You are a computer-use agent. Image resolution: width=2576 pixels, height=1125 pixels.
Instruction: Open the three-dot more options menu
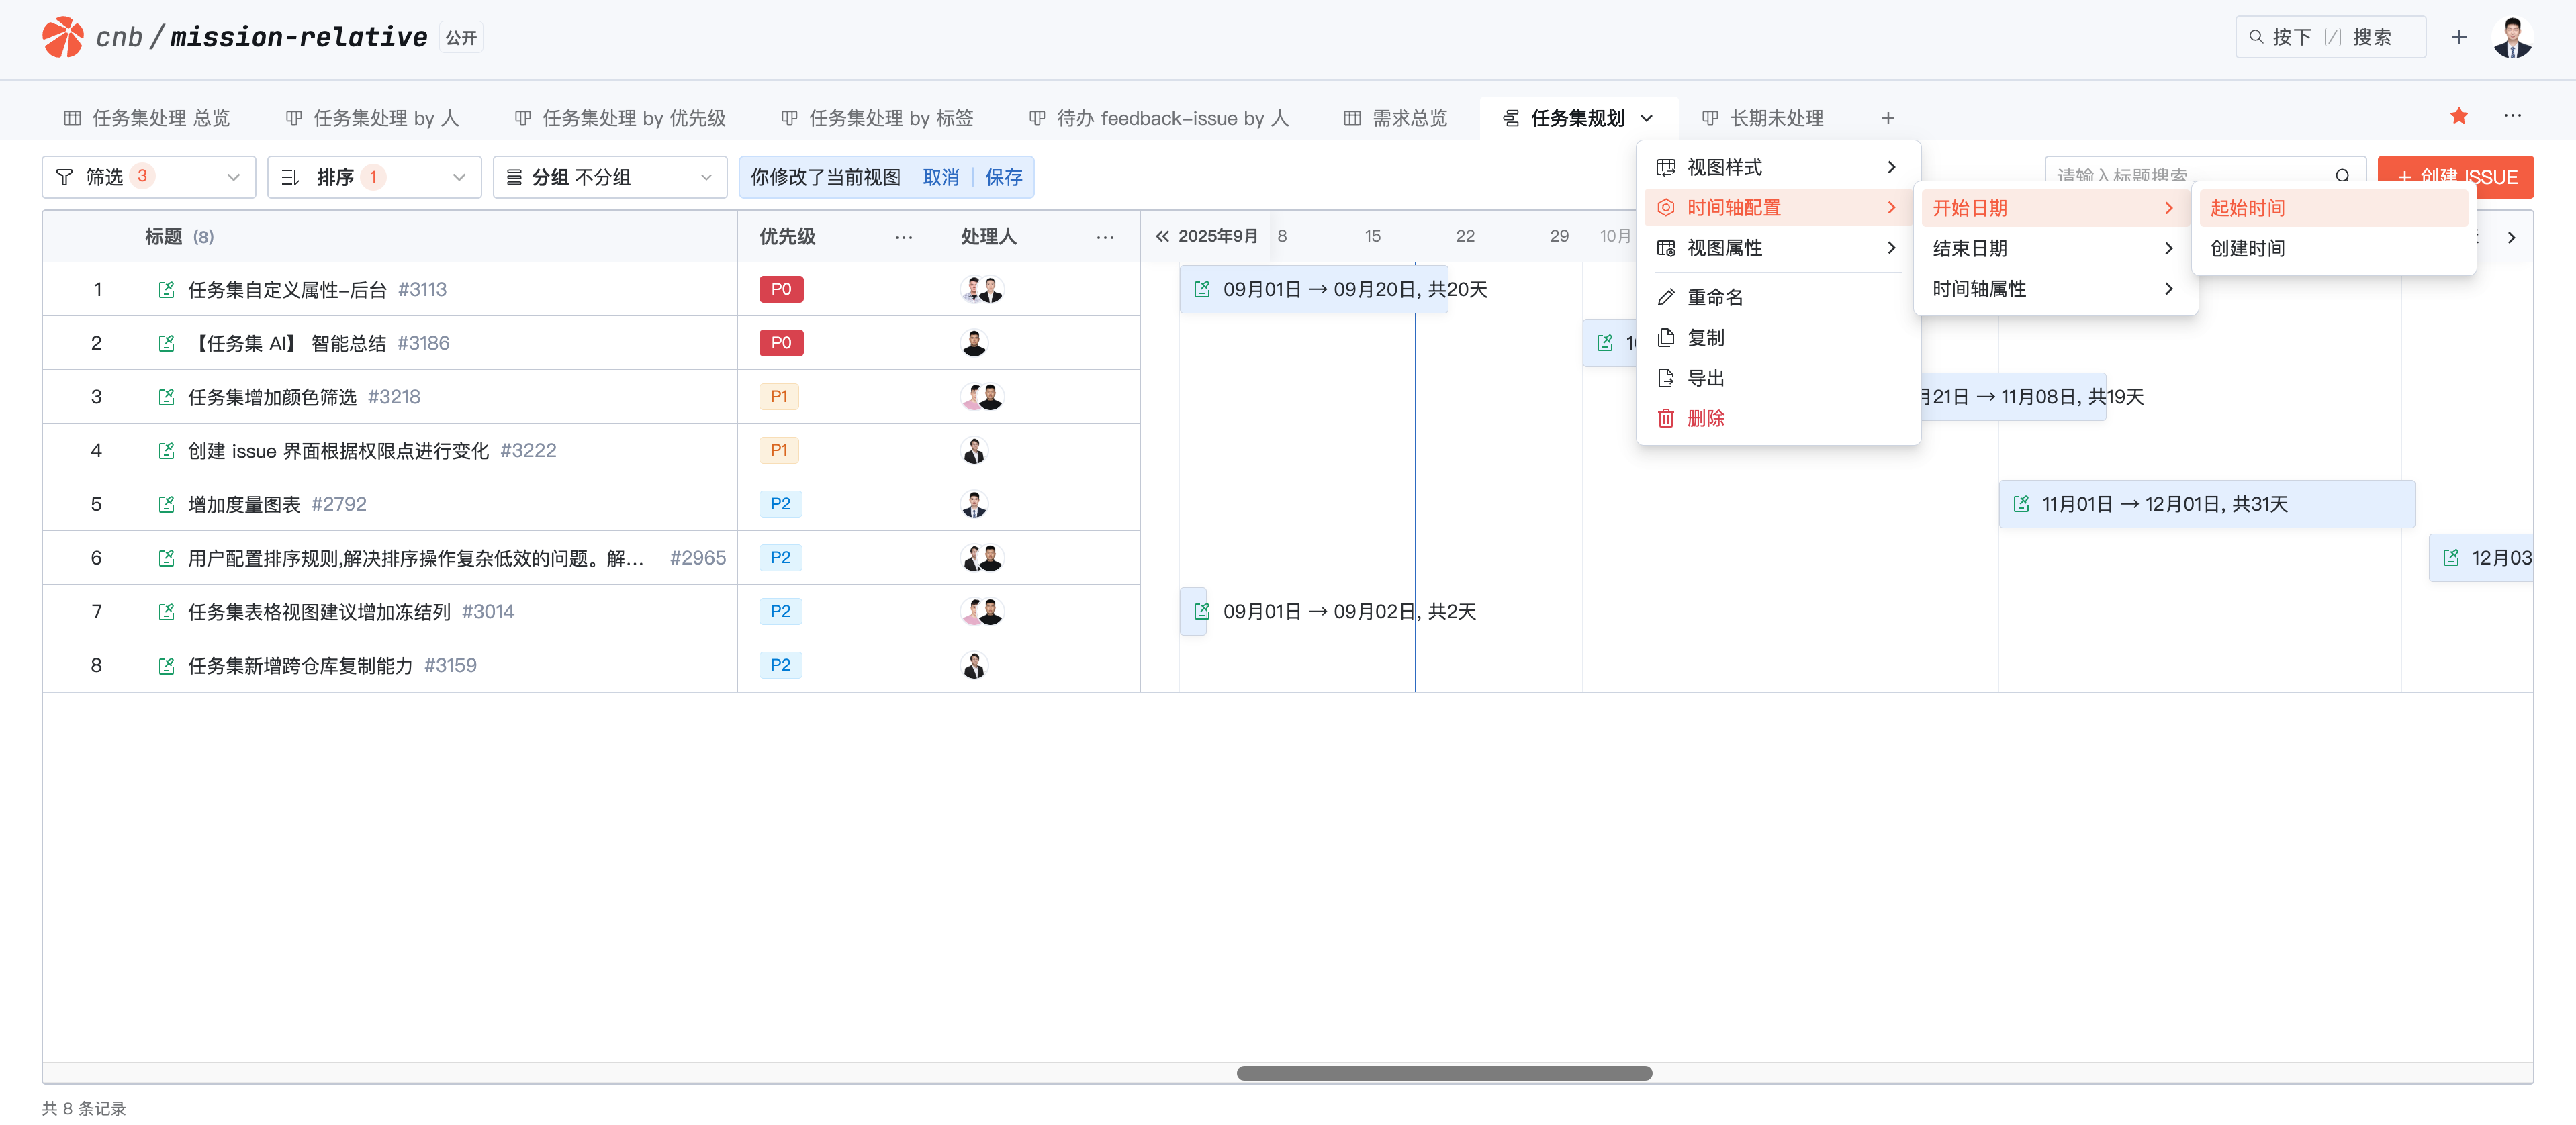click(x=2512, y=117)
